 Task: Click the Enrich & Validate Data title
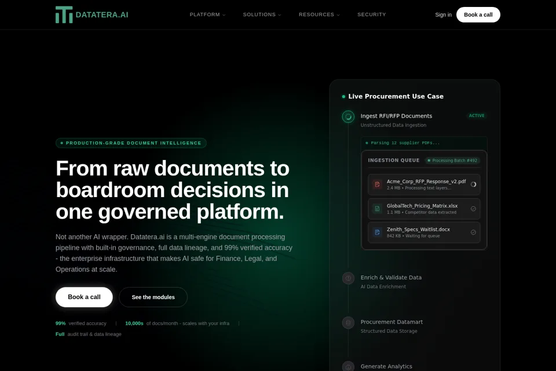[391, 278]
